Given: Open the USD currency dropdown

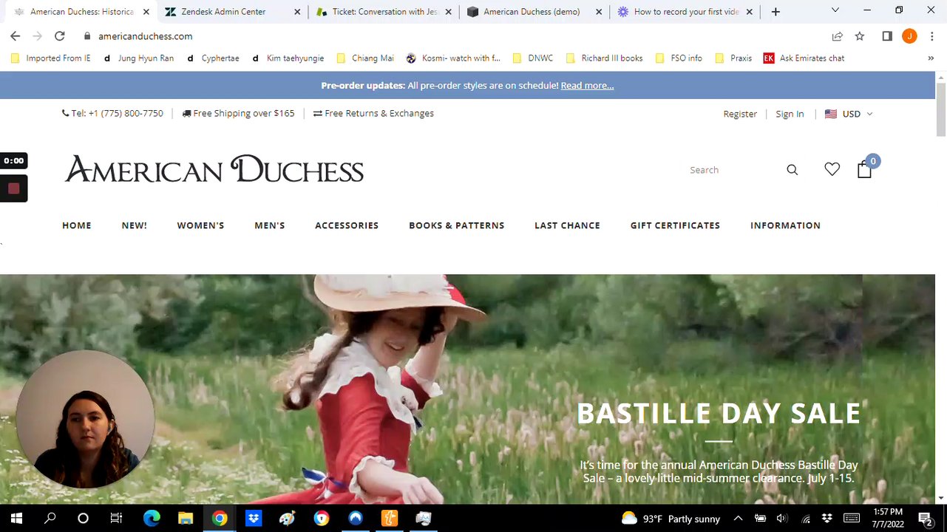Looking at the screenshot, I should point(849,114).
